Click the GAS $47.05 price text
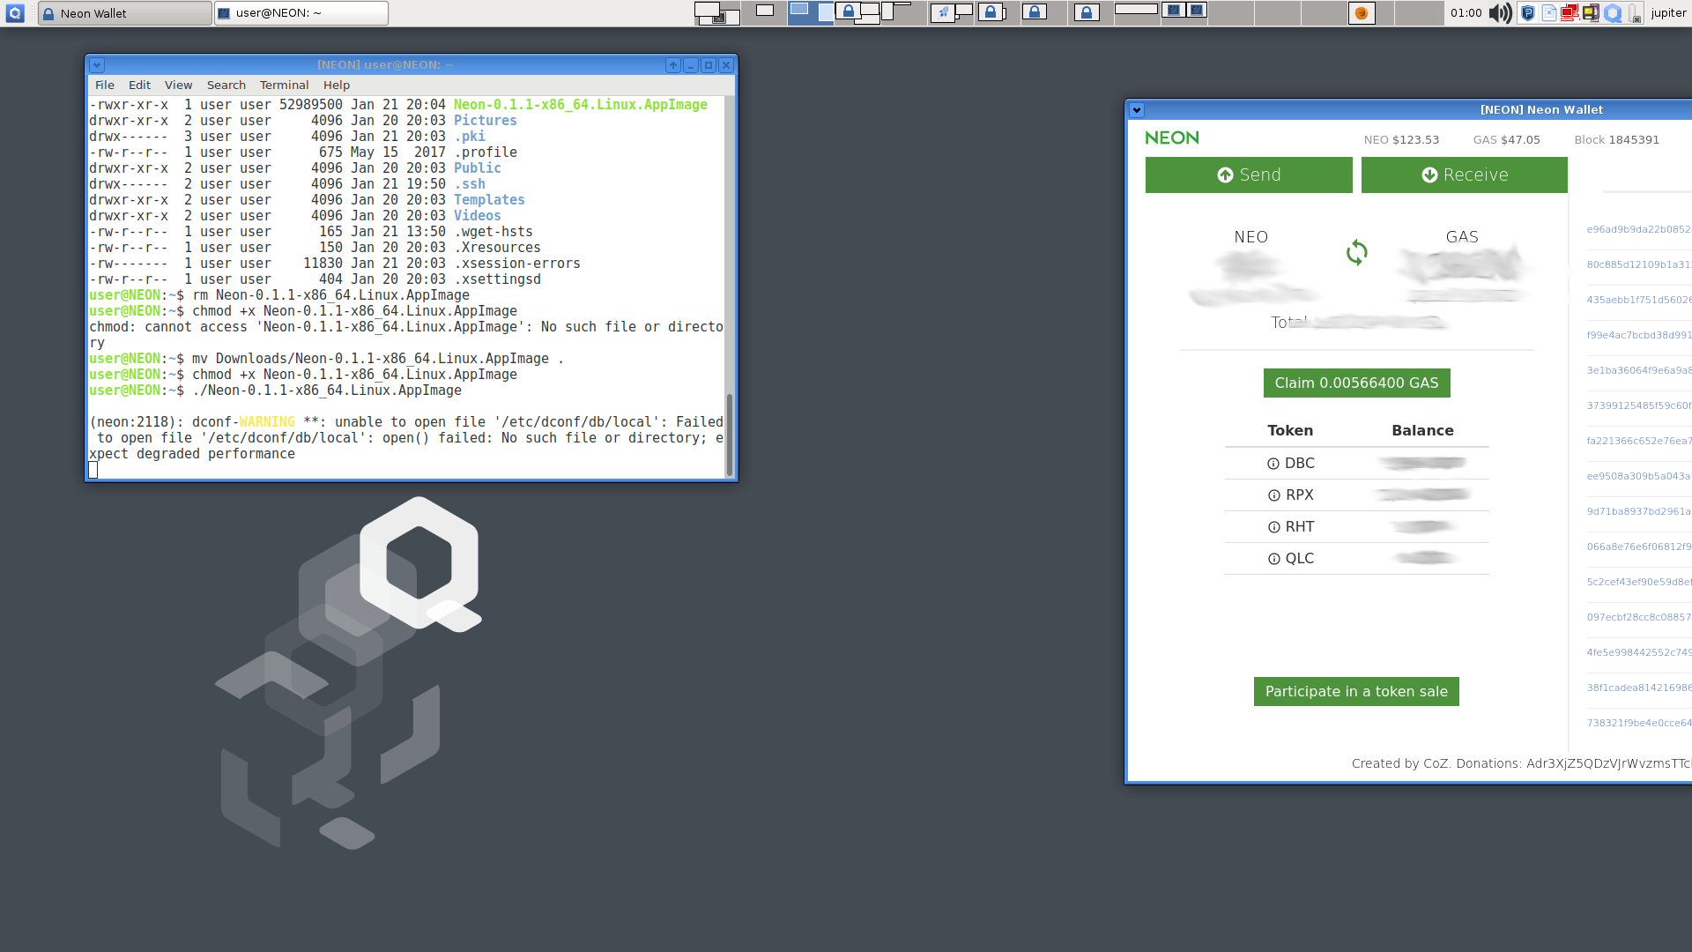Image resolution: width=1692 pixels, height=952 pixels. tap(1506, 140)
